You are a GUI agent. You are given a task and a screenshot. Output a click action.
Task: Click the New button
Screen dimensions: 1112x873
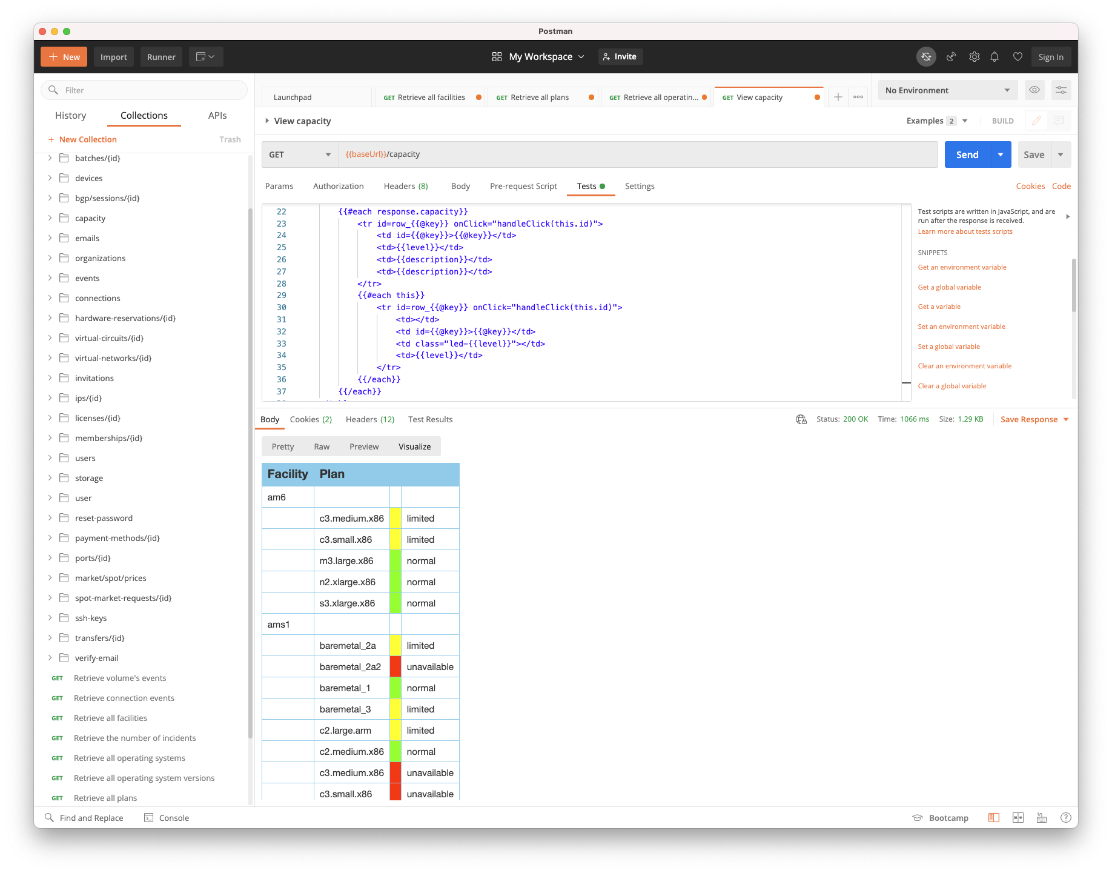tap(64, 57)
